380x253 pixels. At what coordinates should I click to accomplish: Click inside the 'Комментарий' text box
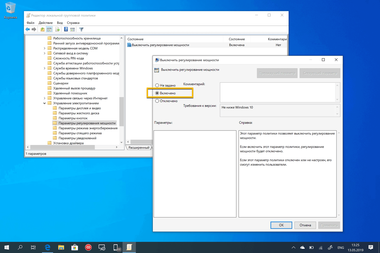click(278, 92)
